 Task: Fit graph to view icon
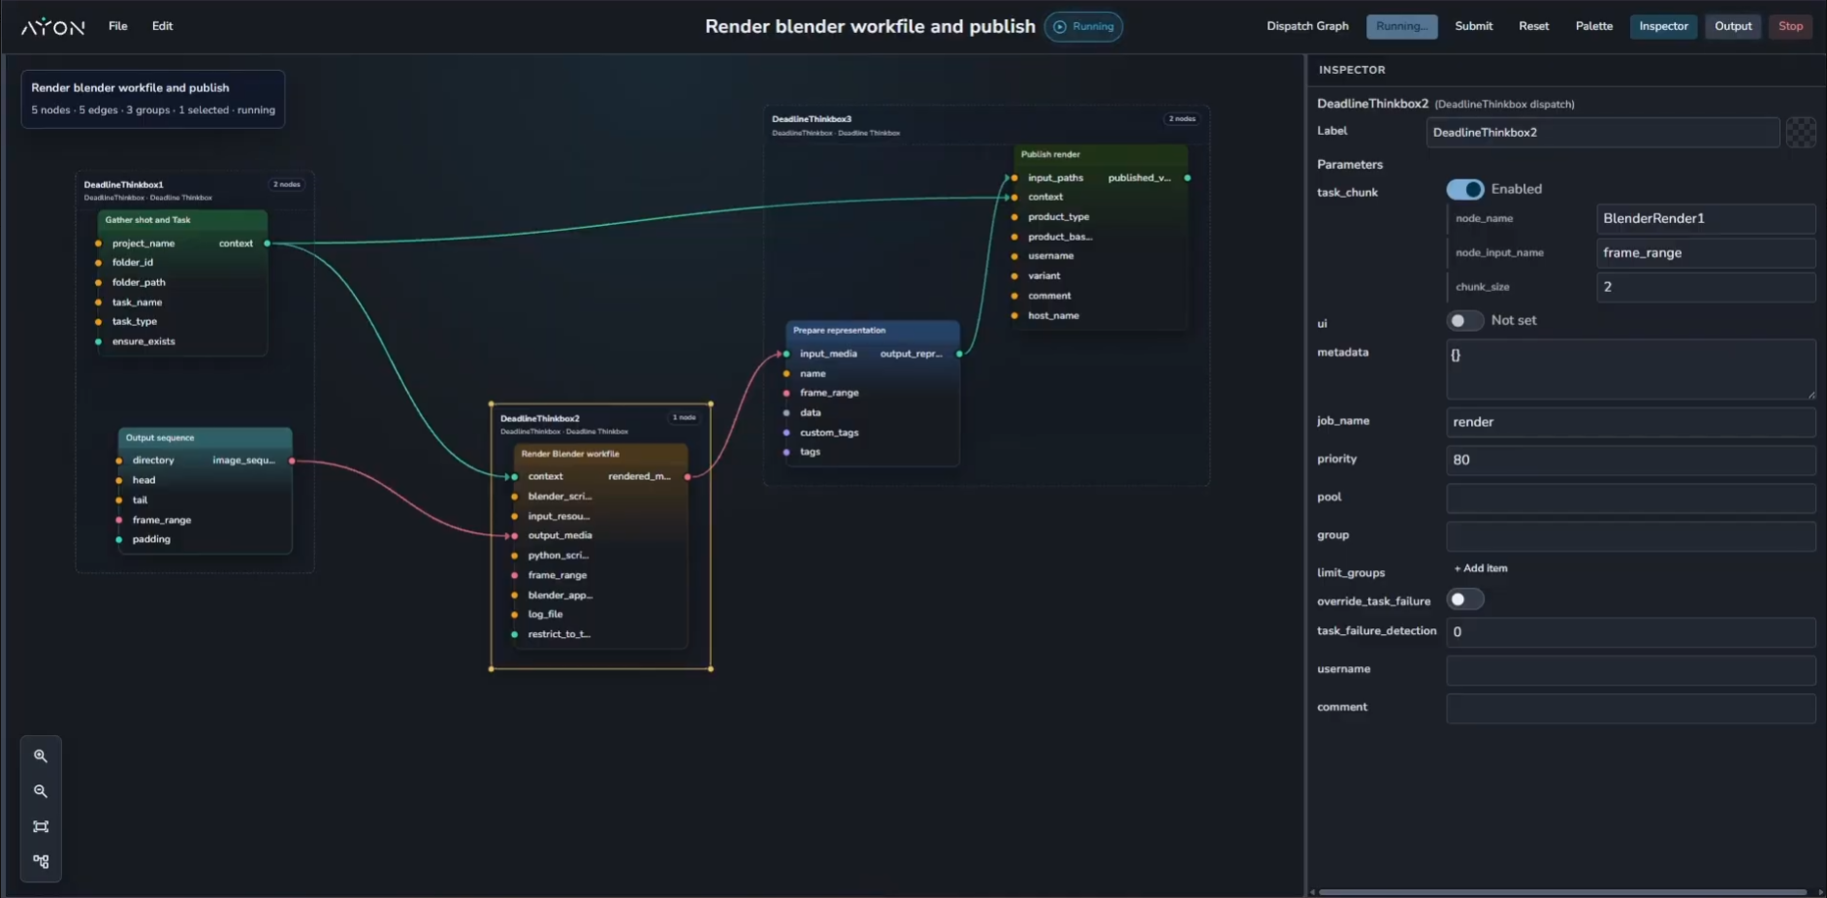(x=41, y=826)
